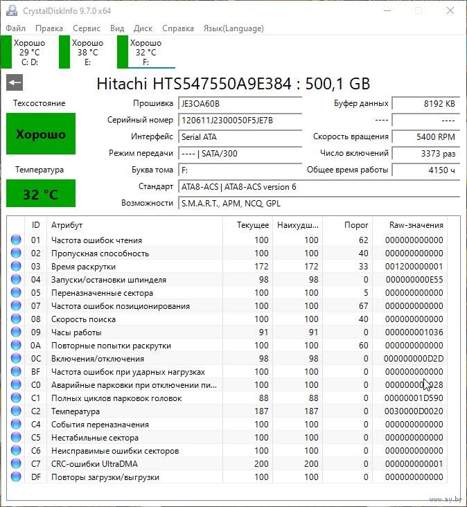Click raw value 0030000D0020
467x507 pixels.
(x=414, y=411)
